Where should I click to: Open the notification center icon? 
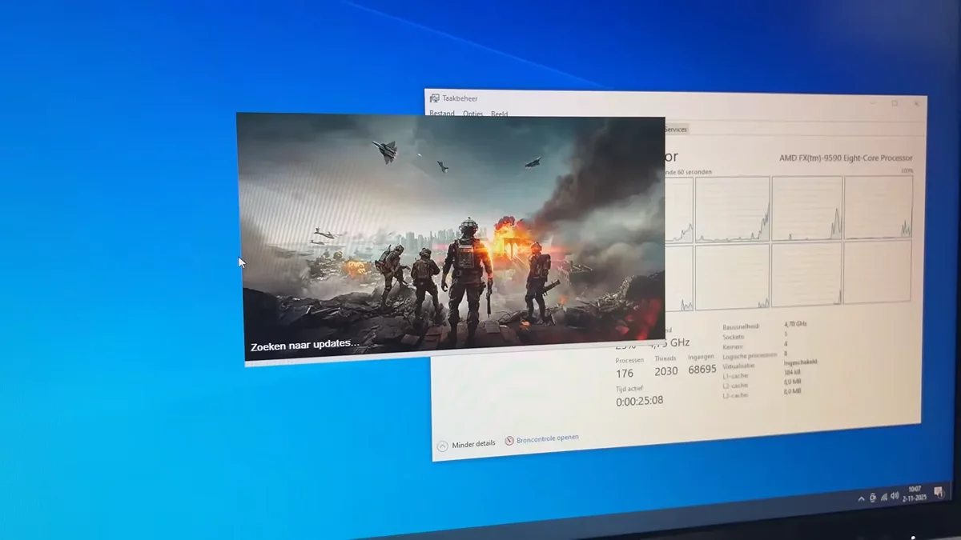pyautogui.click(x=938, y=492)
